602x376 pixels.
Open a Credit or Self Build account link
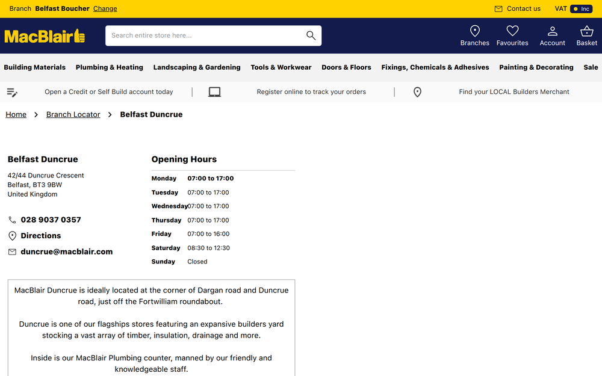click(108, 91)
